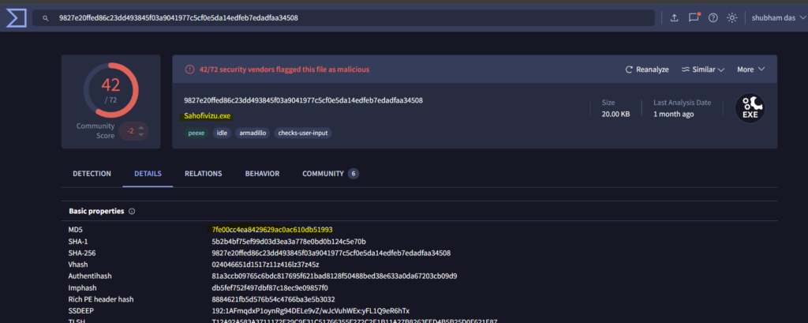Vote community score down with the arrow
808x323 pixels.
140,134
